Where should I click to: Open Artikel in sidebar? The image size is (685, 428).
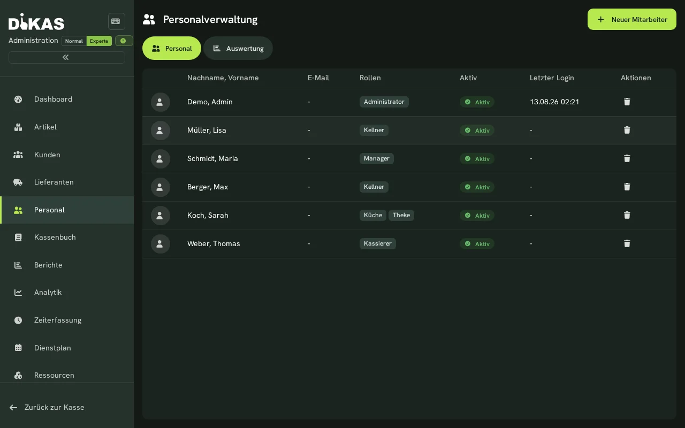67,127
